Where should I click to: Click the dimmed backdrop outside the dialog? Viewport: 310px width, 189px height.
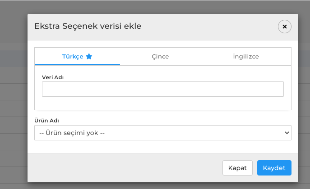pyautogui.click(x=14, y=99)
